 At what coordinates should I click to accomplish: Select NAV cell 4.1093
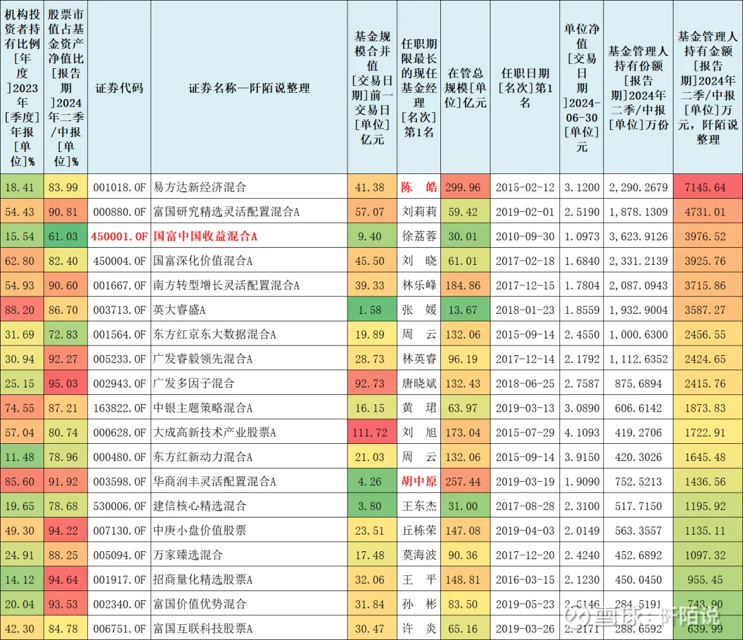click(582, 432)
